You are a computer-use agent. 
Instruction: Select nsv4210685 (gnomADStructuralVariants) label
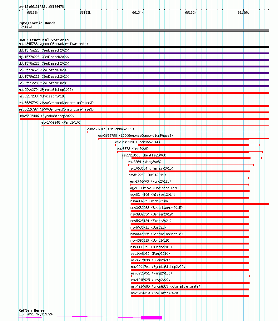pos(166,286)
